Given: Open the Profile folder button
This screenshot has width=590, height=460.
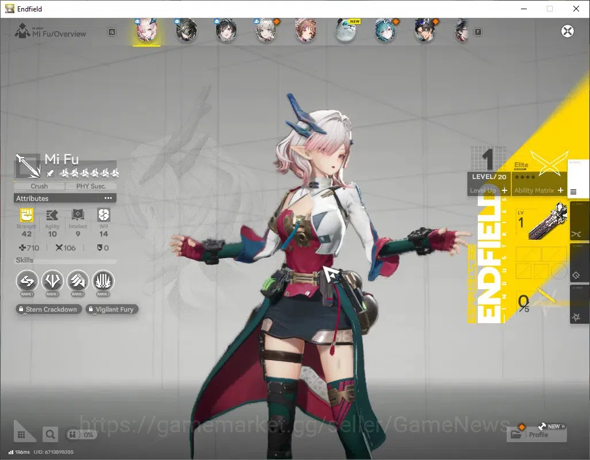Looking at the screenshot, I should [x=537, y=435].
